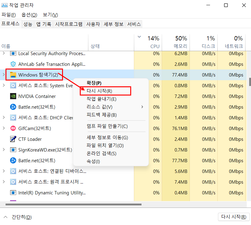Open the 파일(F) menu
251x225 pixels.
tap(9, 15)
